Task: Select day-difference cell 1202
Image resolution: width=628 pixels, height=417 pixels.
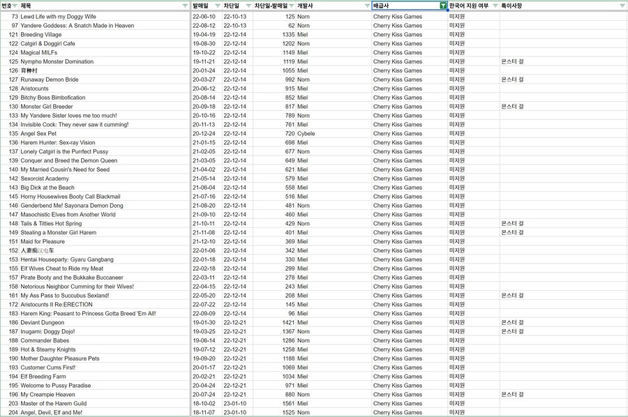Action: 288,43
